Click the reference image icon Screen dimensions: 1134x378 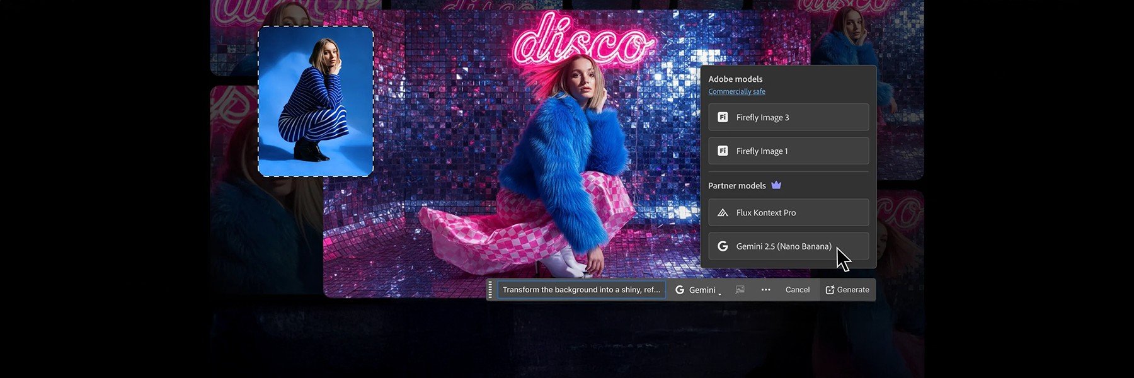click(740, 290)
